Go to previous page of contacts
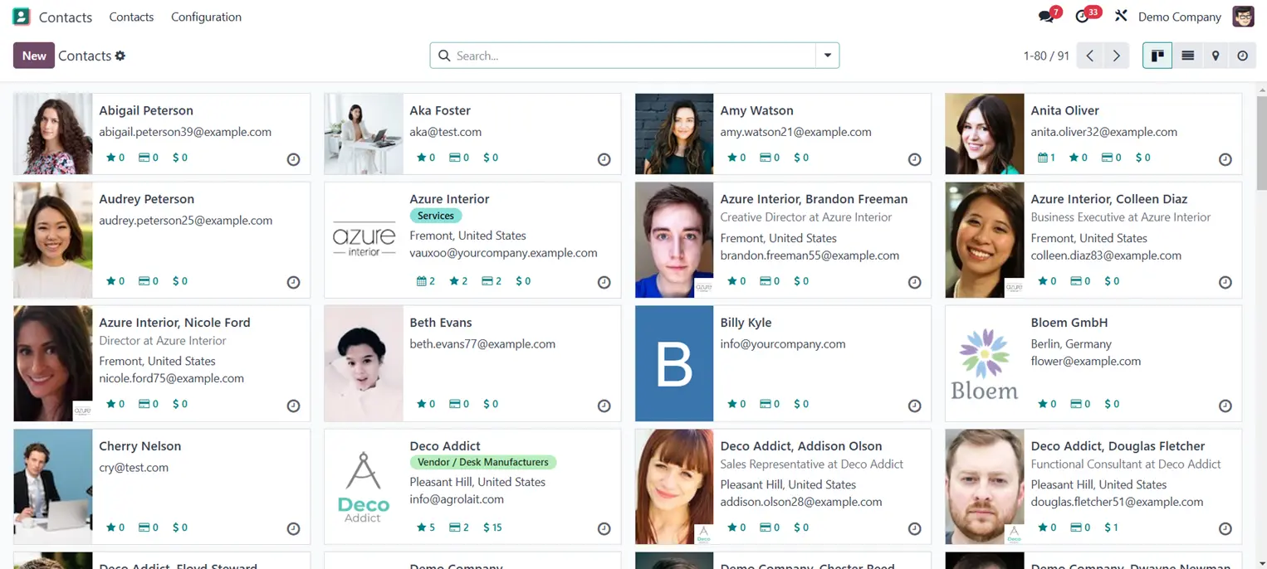1267x569 pixels. tap(1090, 56)
